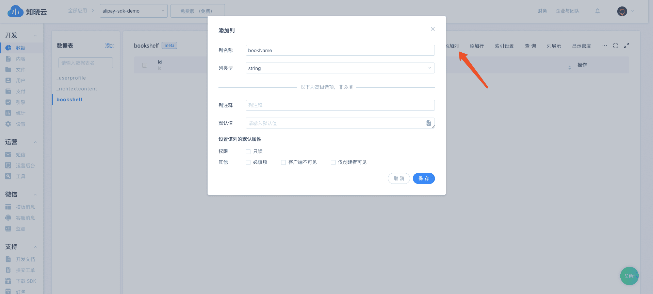Open the 用户 sidebar item

click(21, 81)
